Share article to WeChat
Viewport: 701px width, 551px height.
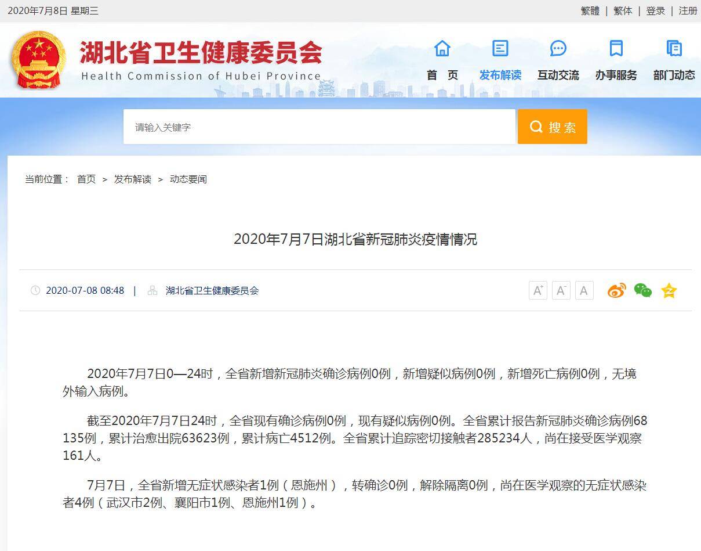click(x=642, y=290)
